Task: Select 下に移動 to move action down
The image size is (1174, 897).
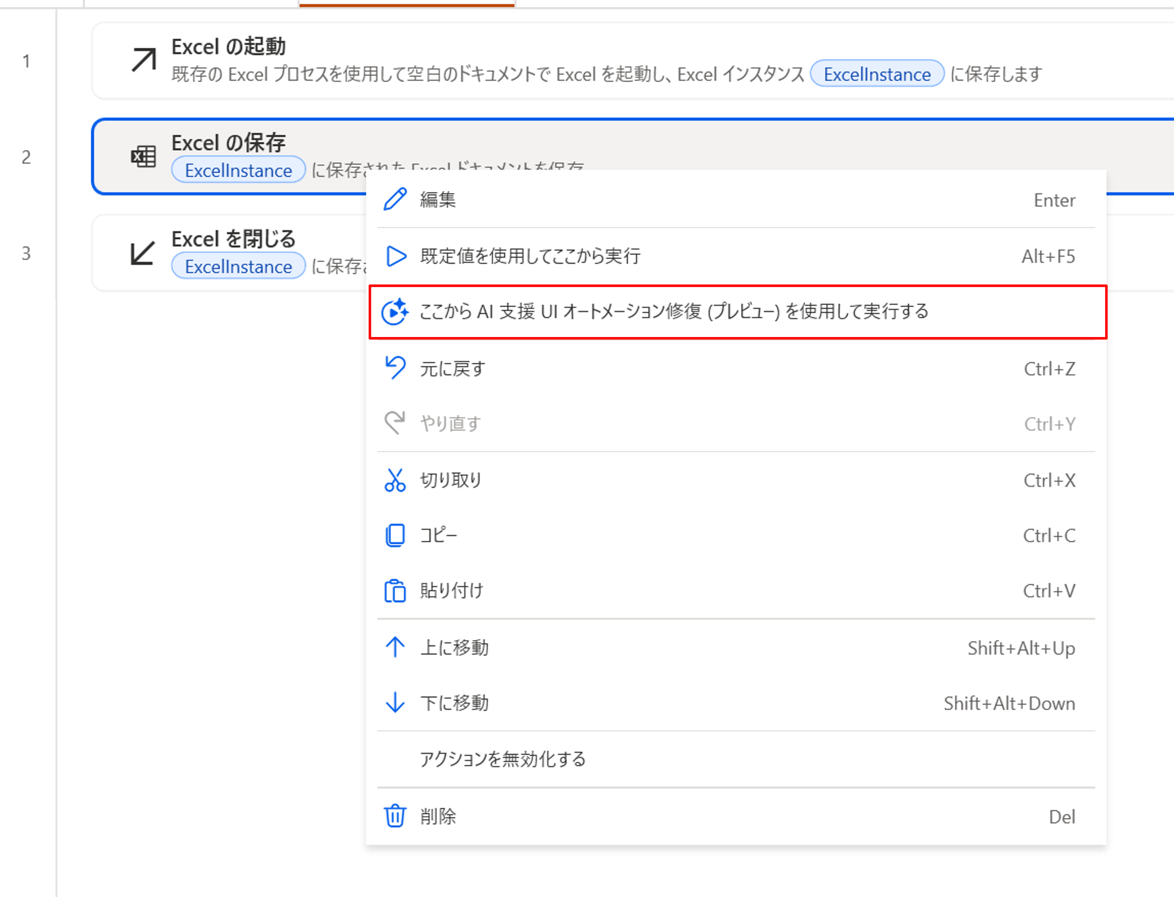Action: pyautogui.click(x=736, y=703)
